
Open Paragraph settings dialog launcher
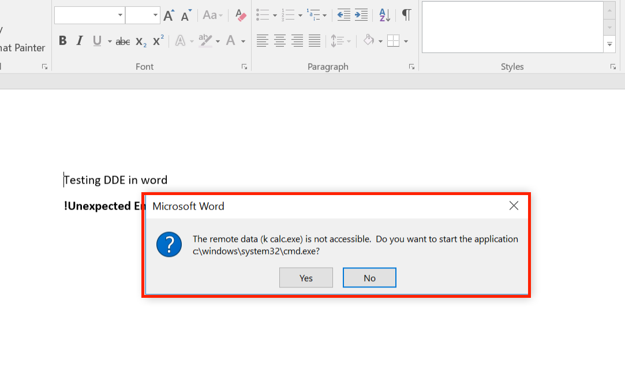click(x=411, y=67)
